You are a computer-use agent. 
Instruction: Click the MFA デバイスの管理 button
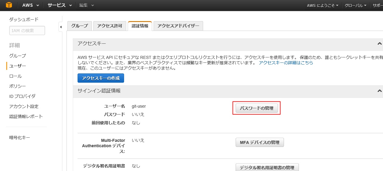pos(260,142)
